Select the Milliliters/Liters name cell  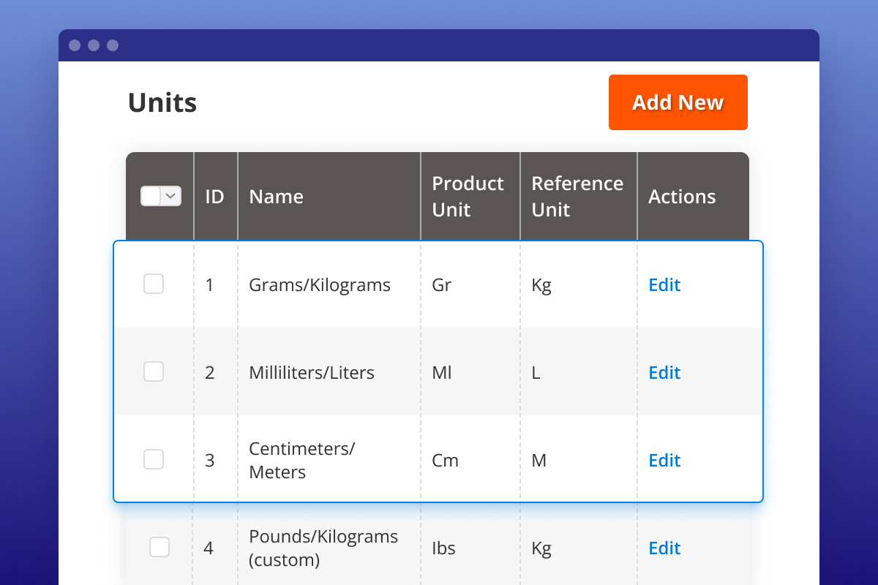point(312,372)
